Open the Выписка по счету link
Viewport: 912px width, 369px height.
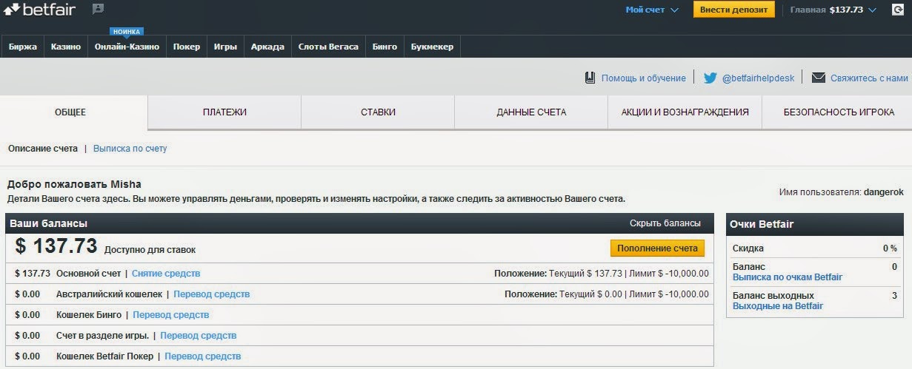pos(130,149)
